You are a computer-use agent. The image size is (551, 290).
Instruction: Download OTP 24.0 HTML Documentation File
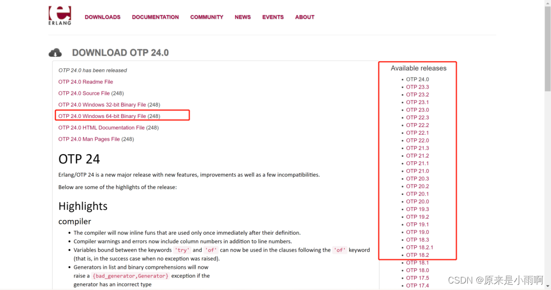click(x=101, y=128)
